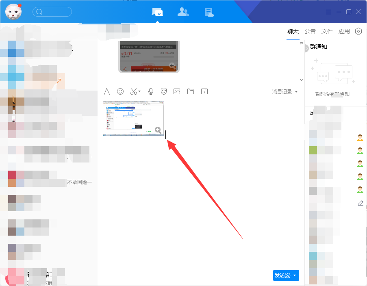Expand the screenshot tool's dropdown arrow
The width and height of the screenshot is (367, 286).
(x=139, y=91)
